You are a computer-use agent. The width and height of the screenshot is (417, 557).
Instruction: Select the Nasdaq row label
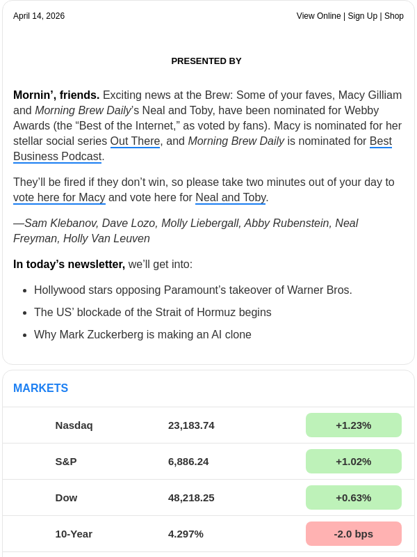(x=74, y=425)
